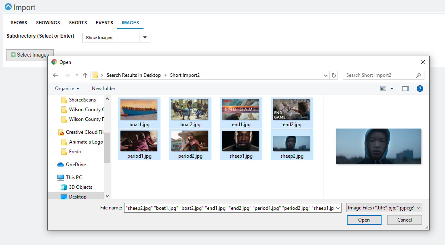Open Help with the question mark icon
This screenshot has width=445, height=245.
(420, 89)
